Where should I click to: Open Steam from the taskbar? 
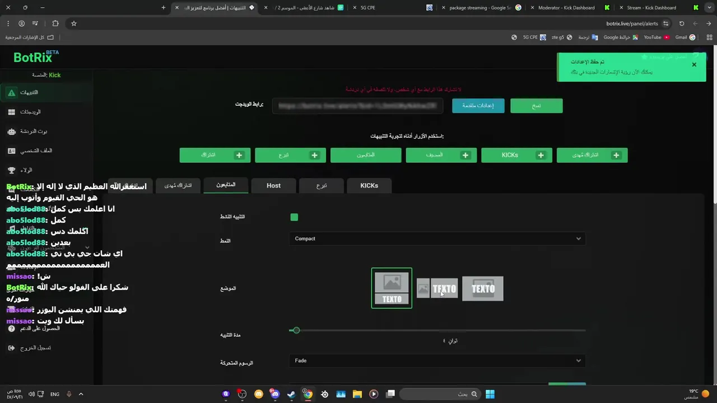click(291, 394)
